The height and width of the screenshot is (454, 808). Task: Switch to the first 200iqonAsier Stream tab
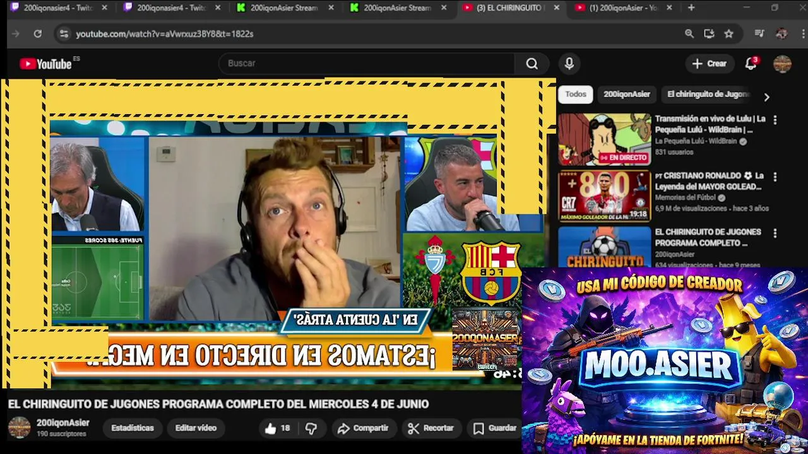click(x=285, y=8)
